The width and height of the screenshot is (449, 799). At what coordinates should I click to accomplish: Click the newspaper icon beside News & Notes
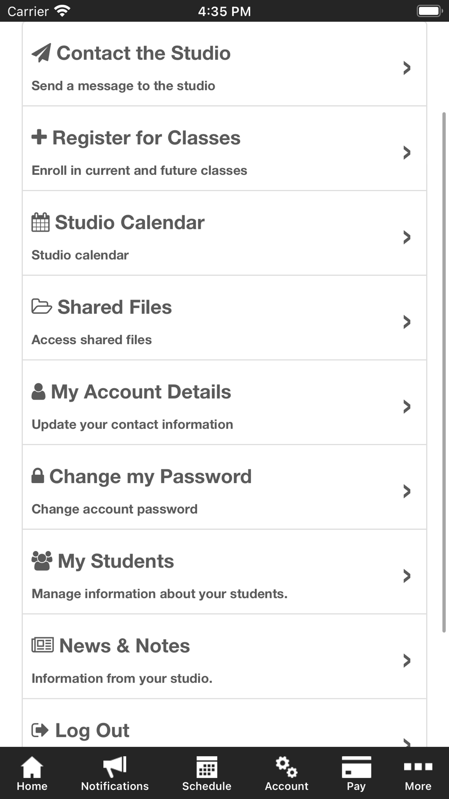[43, 645]
